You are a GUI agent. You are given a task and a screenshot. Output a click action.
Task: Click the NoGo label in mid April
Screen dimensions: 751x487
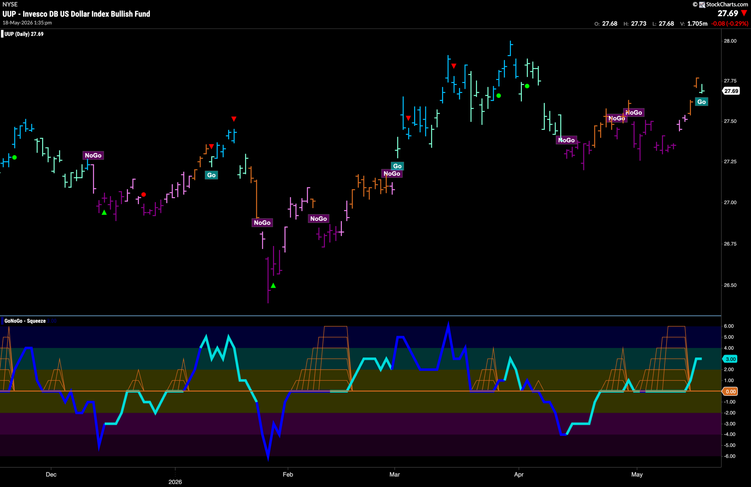tap(566, 140)
